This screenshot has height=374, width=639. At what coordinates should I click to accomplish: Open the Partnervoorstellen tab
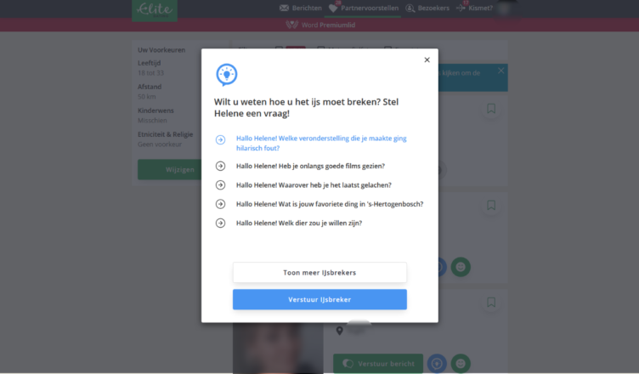coord(364,8)
